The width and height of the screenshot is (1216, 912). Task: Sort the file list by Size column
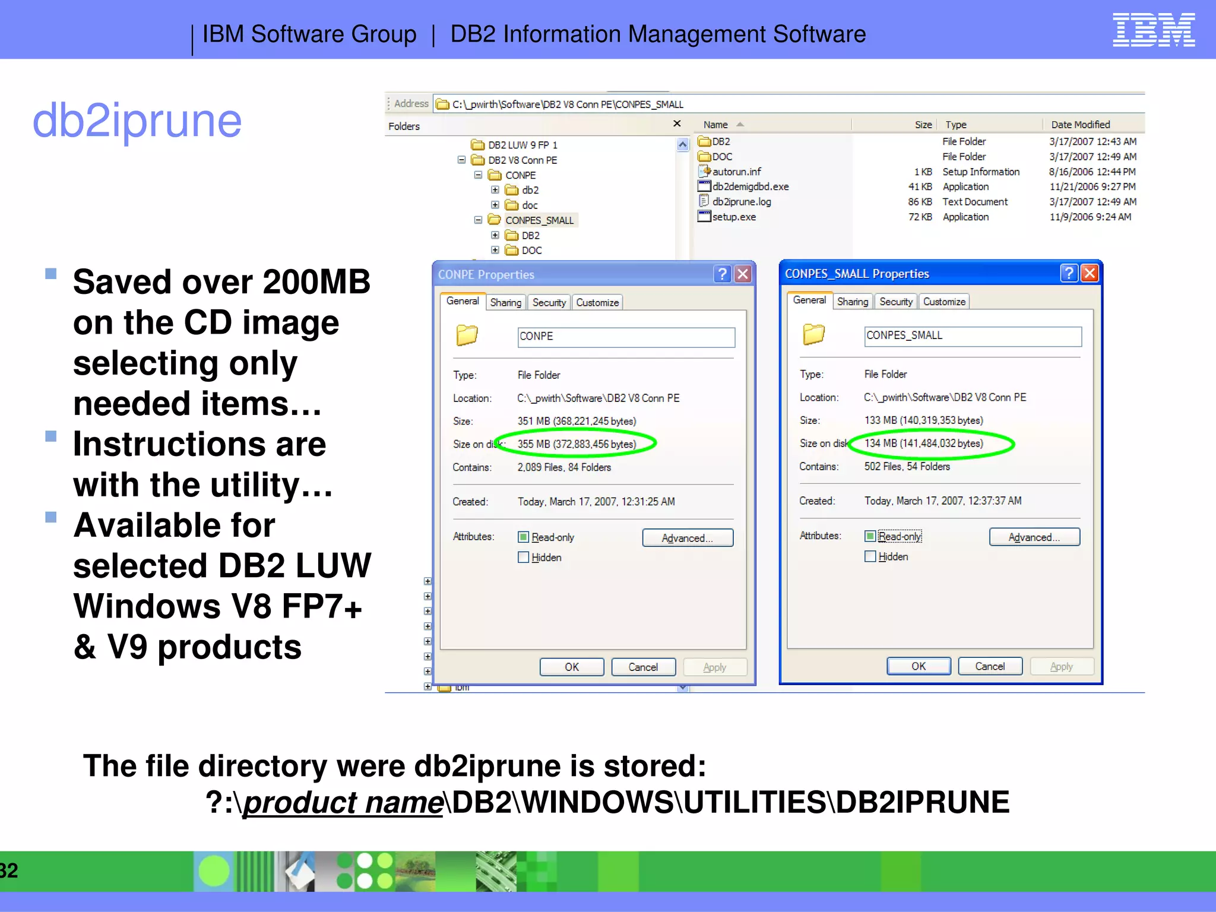[x=895, y=125]
